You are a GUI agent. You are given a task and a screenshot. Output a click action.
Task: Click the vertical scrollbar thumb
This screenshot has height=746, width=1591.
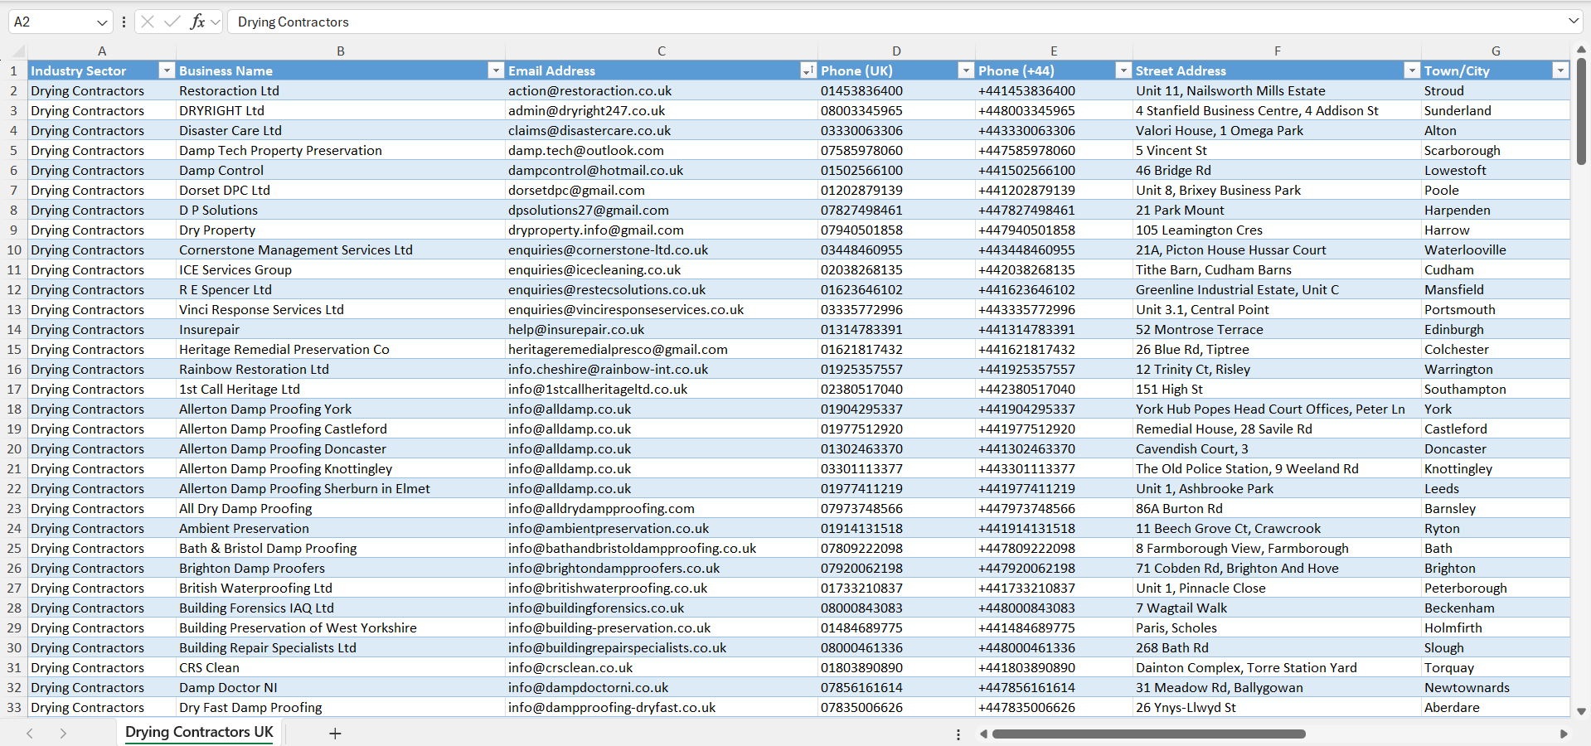1581,112
